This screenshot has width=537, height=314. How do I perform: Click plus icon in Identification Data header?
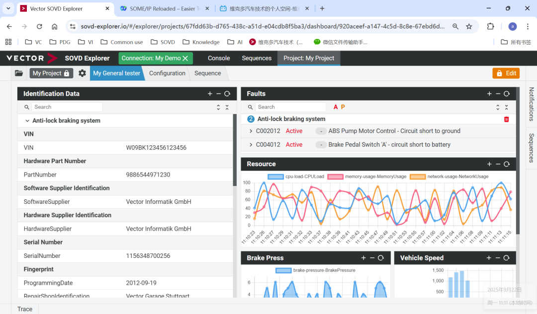coord(210,94)
